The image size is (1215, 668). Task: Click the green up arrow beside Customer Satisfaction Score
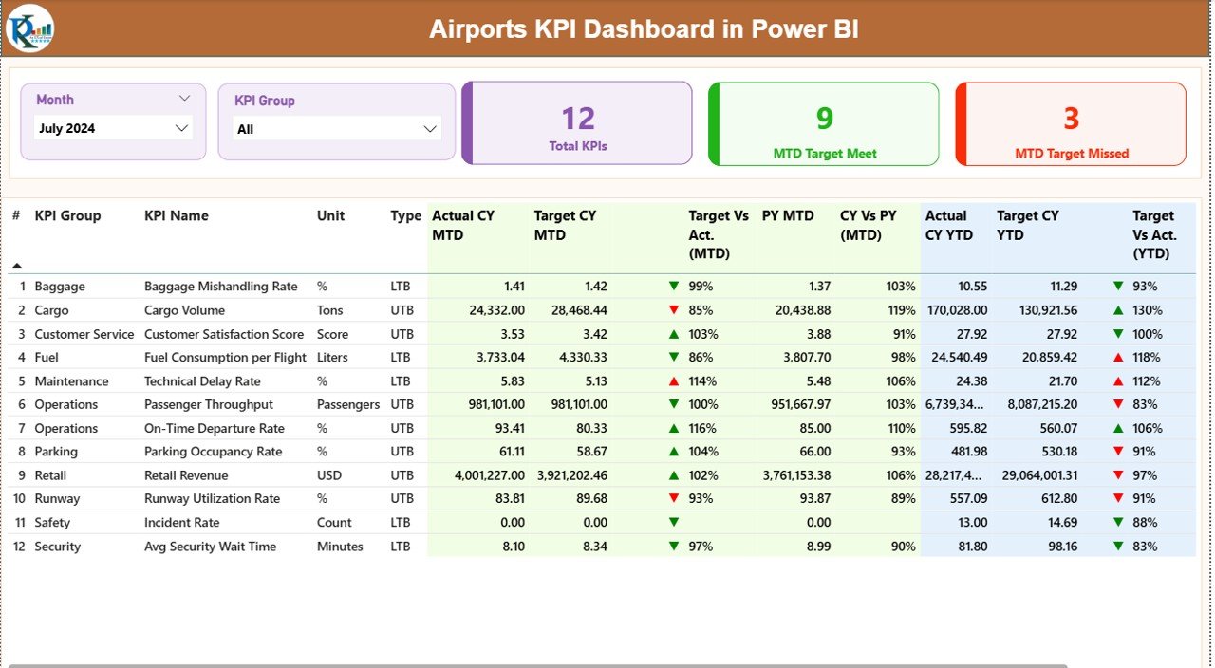pos(672,333)
